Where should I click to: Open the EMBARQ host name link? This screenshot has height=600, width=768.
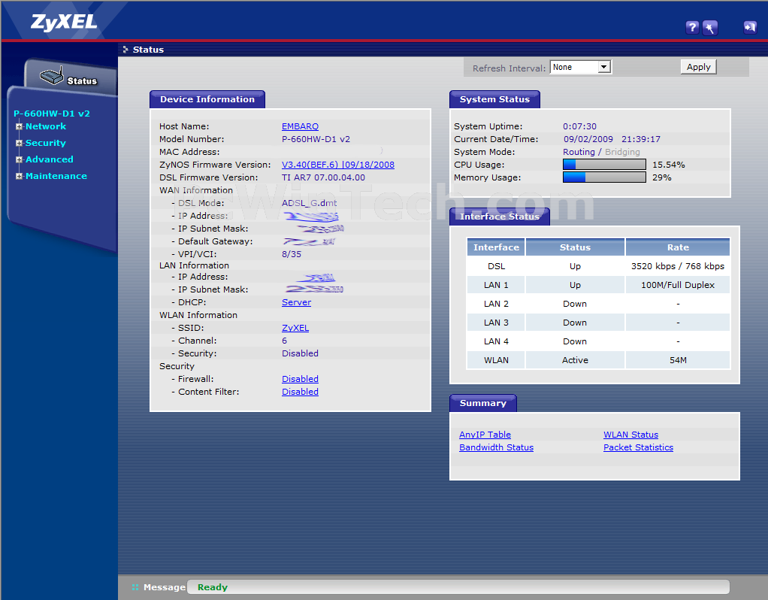click(x=301, y=126)
